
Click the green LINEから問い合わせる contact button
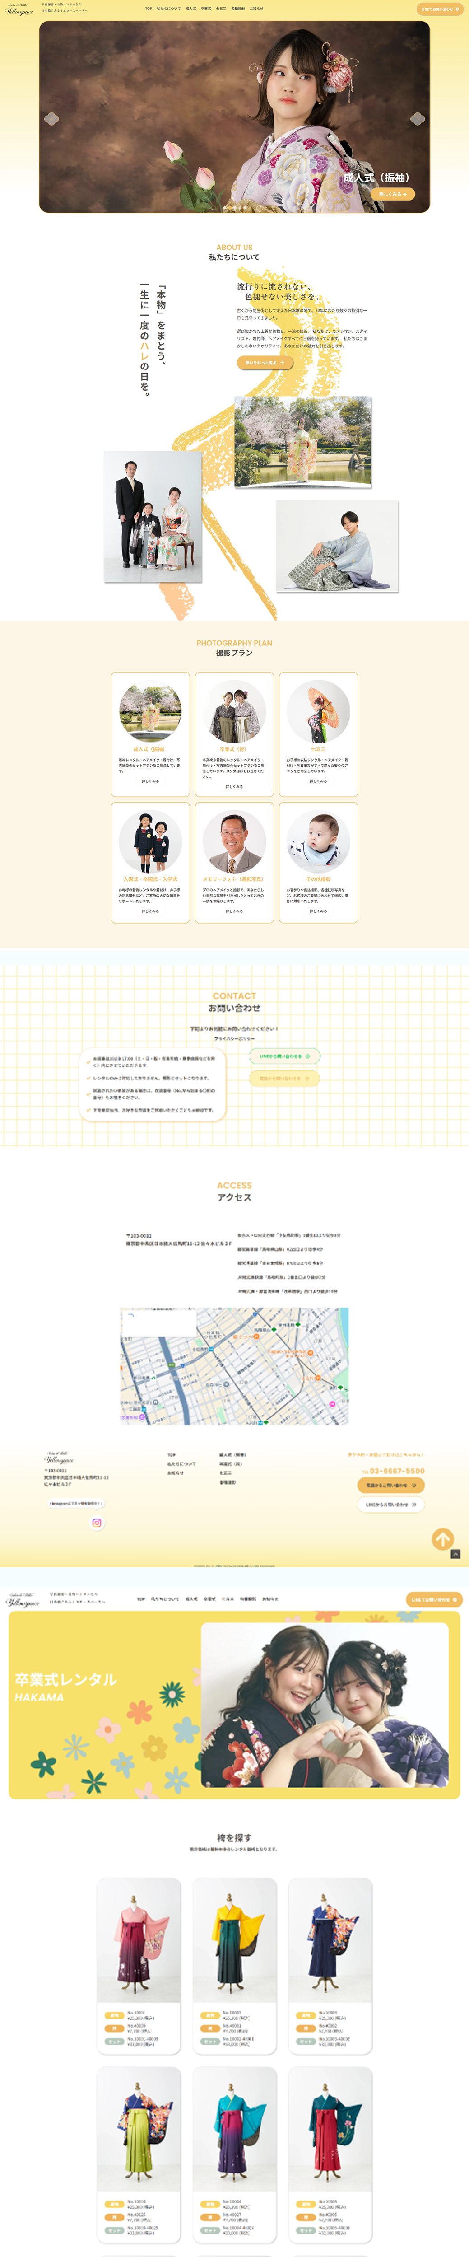click(x=284, y=1056)
